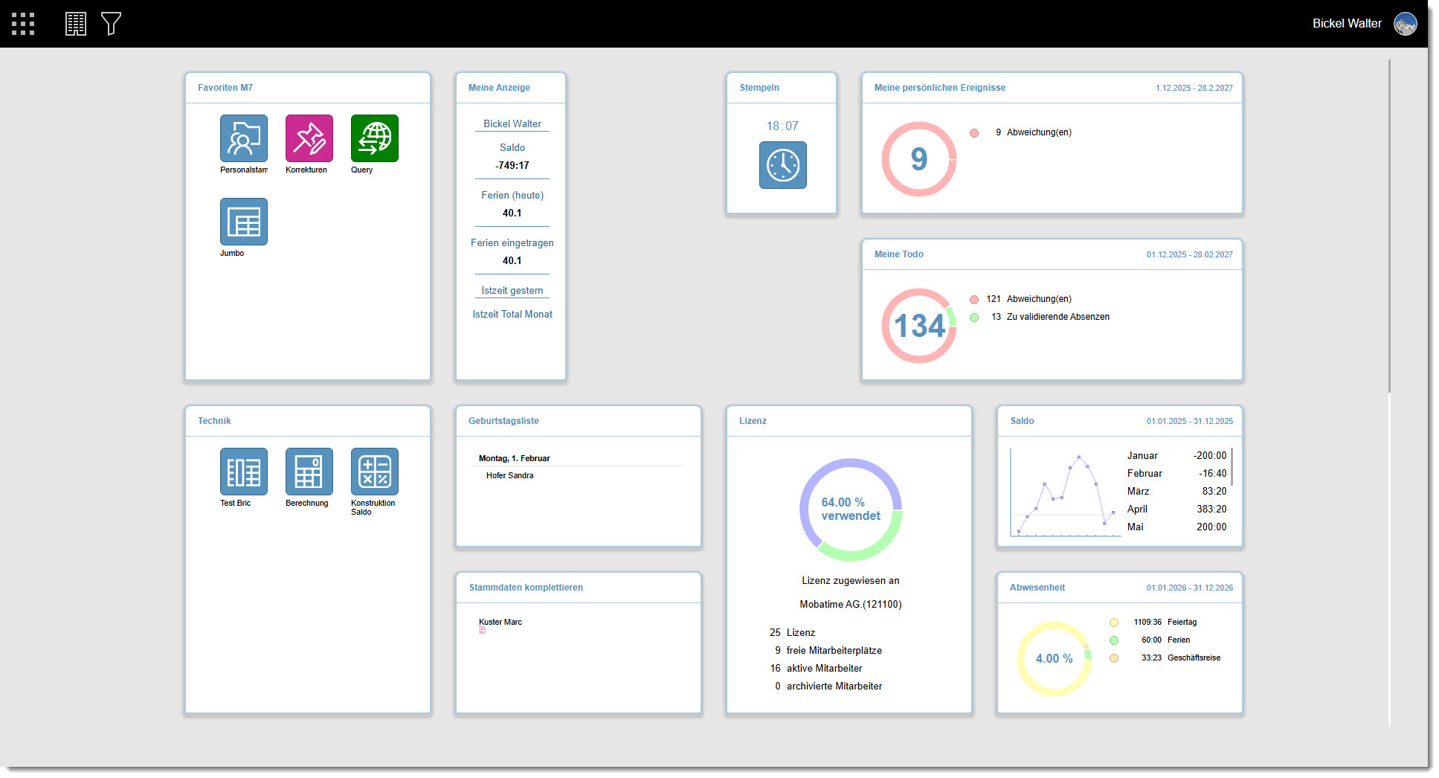Click the 134 todo donut chart
1439x778 pixels.
click(919, 326)
